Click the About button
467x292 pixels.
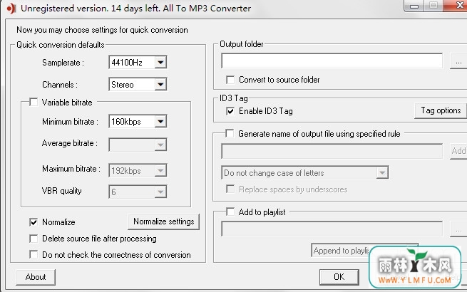click(36, 277)
